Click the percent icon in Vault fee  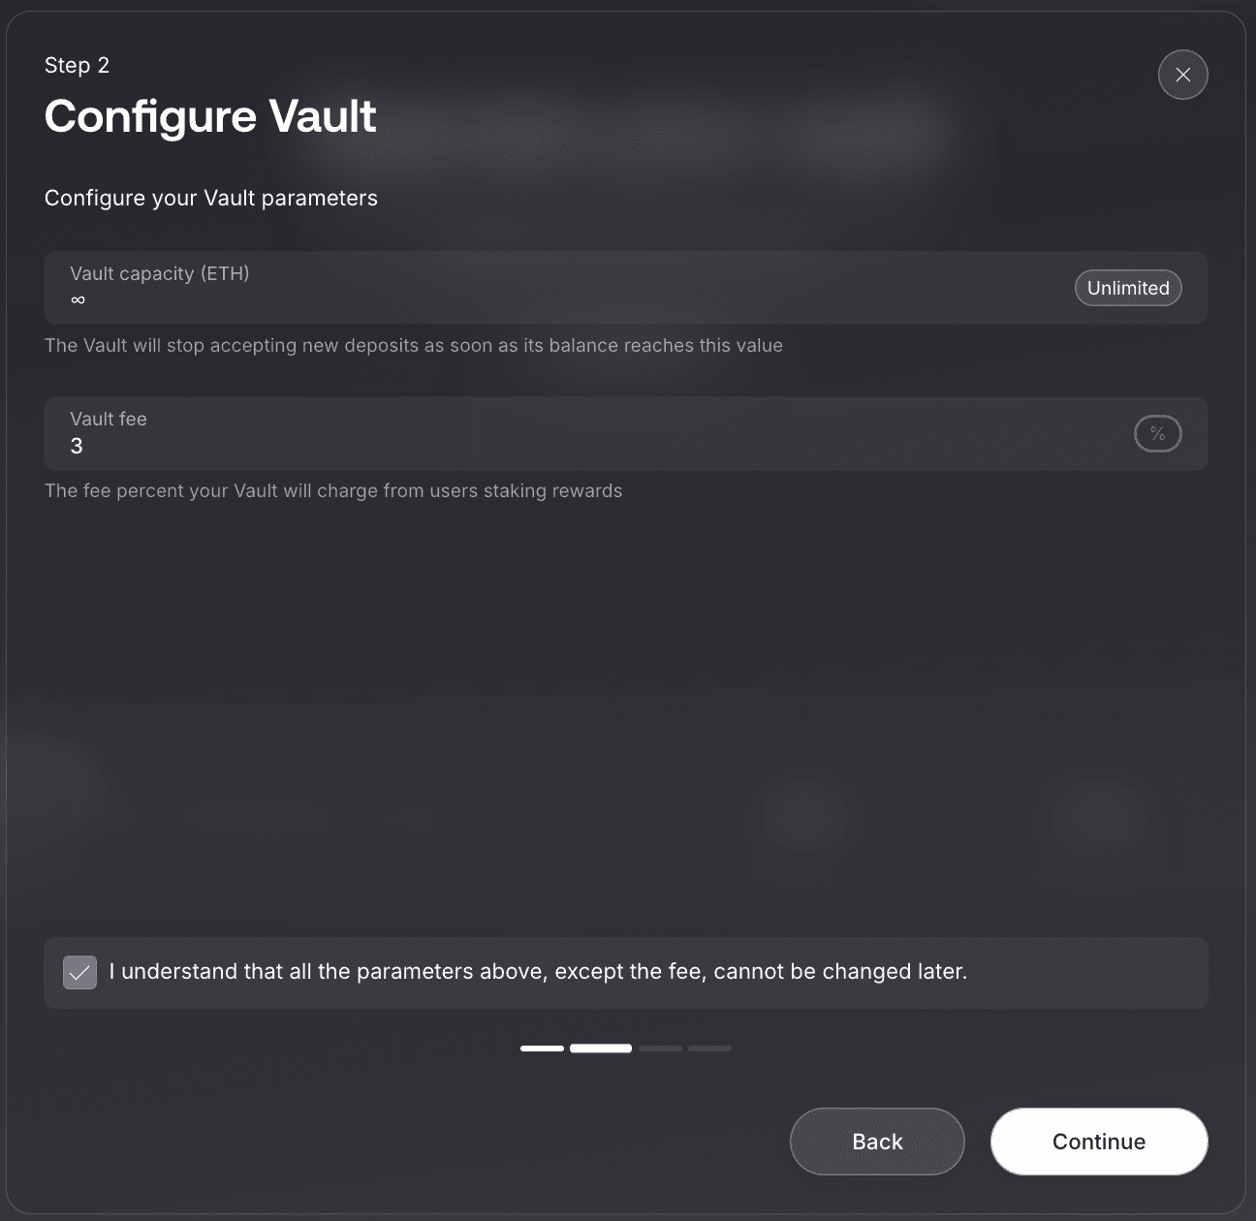point(1157,434)
